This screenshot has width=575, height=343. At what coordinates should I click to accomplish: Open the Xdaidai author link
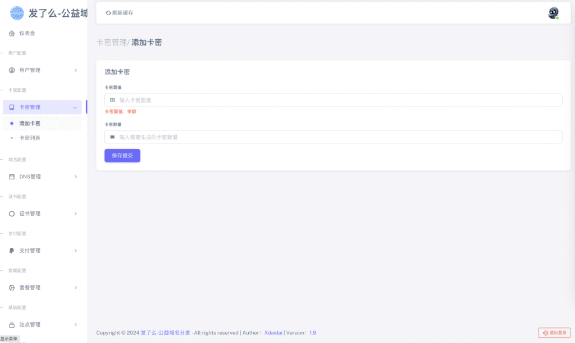(273, 333)
